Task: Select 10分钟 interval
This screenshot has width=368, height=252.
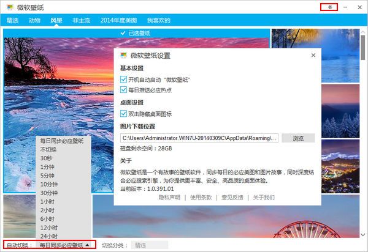Action: click(x=62, y=184)
